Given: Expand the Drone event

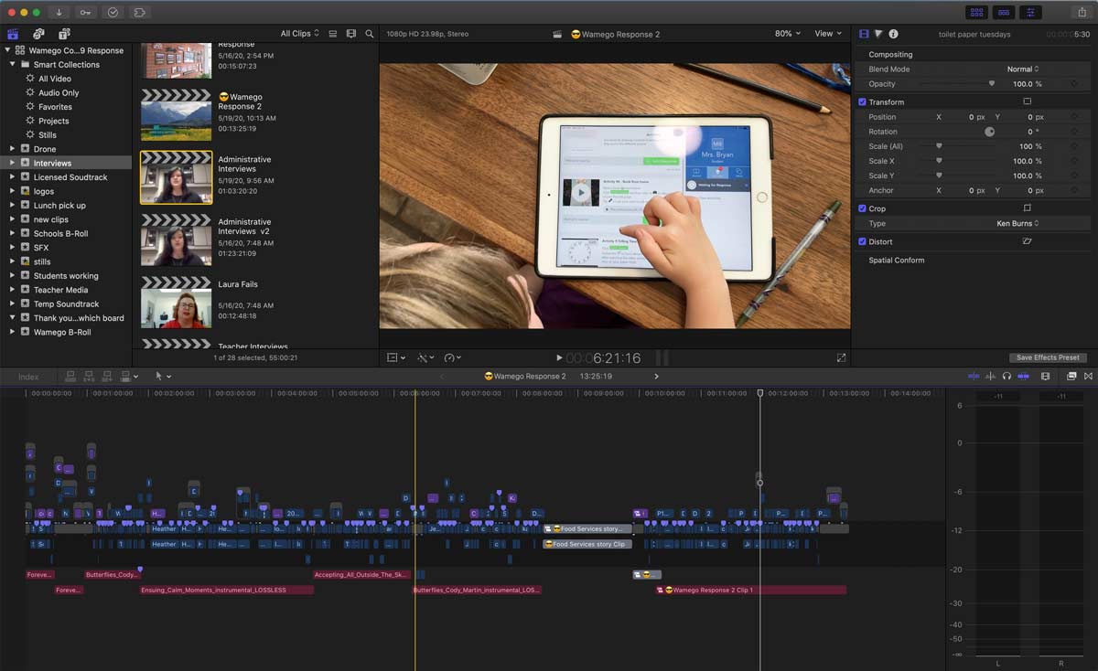Looking at the screenshot, I should click(x=13, y=149).
